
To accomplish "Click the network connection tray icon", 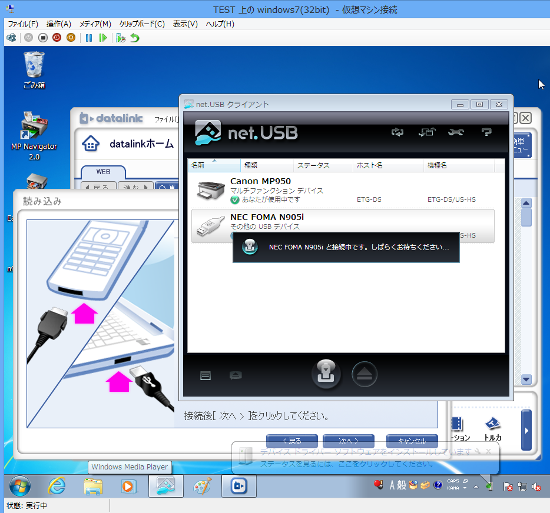I will (x=522, y=487).
